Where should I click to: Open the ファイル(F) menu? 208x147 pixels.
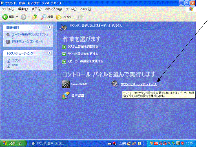coord(8,9)
